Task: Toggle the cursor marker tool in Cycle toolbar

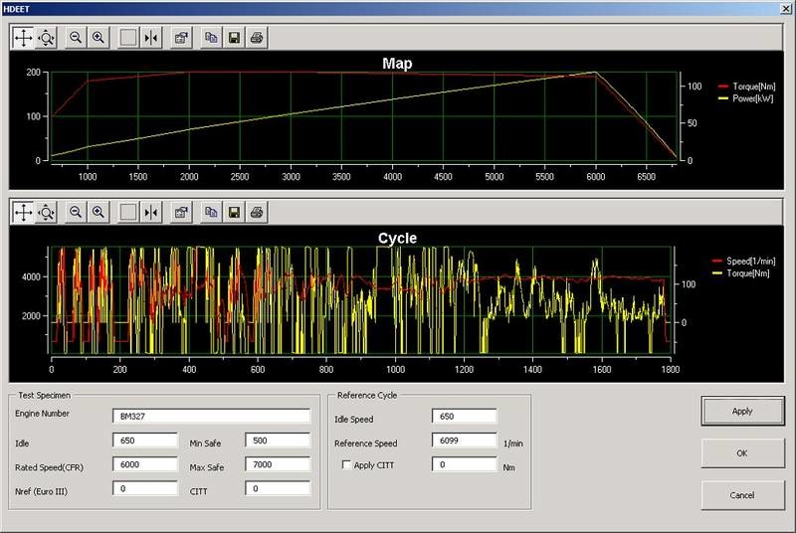Action: [151, 213]
